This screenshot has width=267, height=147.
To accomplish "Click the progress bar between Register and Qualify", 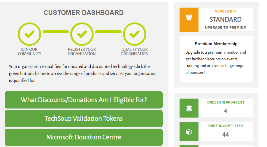I will tap(108, 32).
